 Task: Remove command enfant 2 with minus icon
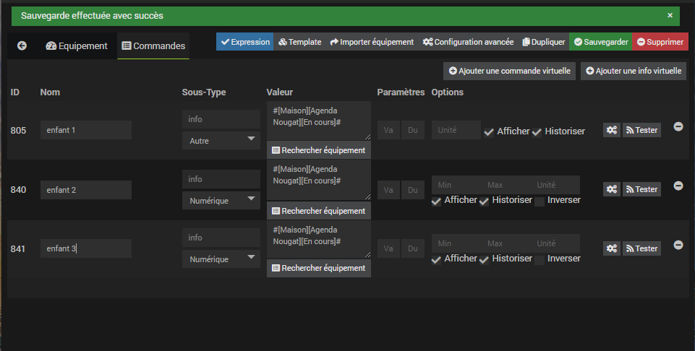click(678, 186)
